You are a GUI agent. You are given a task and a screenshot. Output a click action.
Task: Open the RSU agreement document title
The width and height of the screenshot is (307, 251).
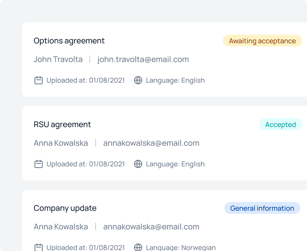click(62, 124)
